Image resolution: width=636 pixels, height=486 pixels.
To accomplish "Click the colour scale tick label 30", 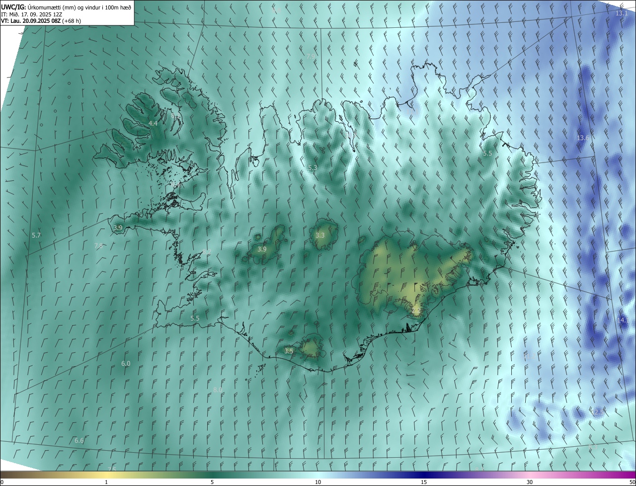I will click(530, 482).
